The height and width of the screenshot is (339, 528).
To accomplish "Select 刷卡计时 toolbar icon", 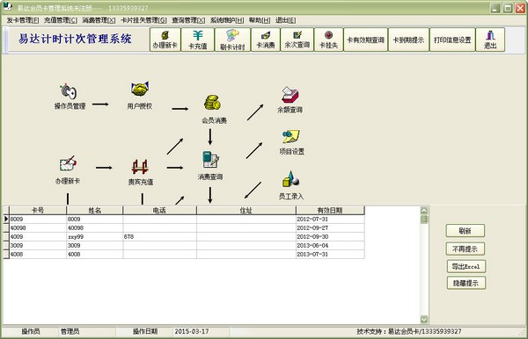I will point(232,40).
